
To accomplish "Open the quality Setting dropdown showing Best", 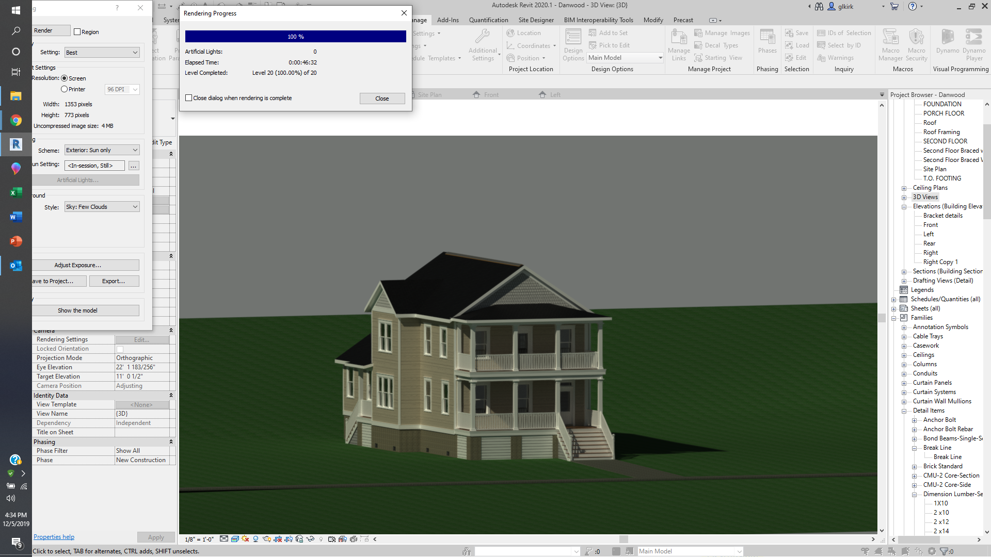I will [x=102, y=53].
